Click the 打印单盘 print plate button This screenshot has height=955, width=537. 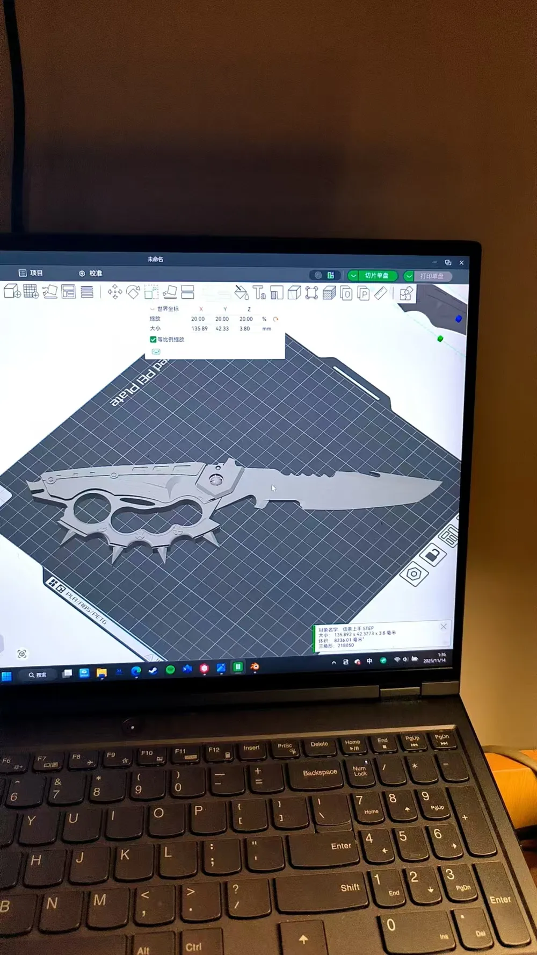tap(432, 276)
